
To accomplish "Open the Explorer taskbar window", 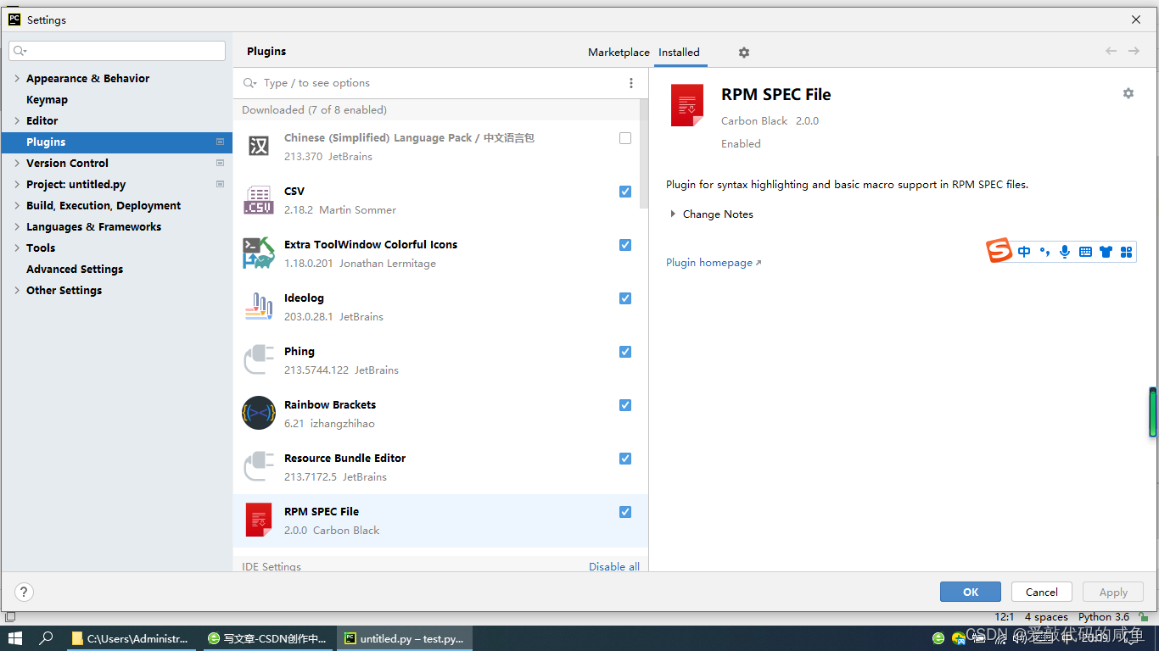I will [132, 638].
